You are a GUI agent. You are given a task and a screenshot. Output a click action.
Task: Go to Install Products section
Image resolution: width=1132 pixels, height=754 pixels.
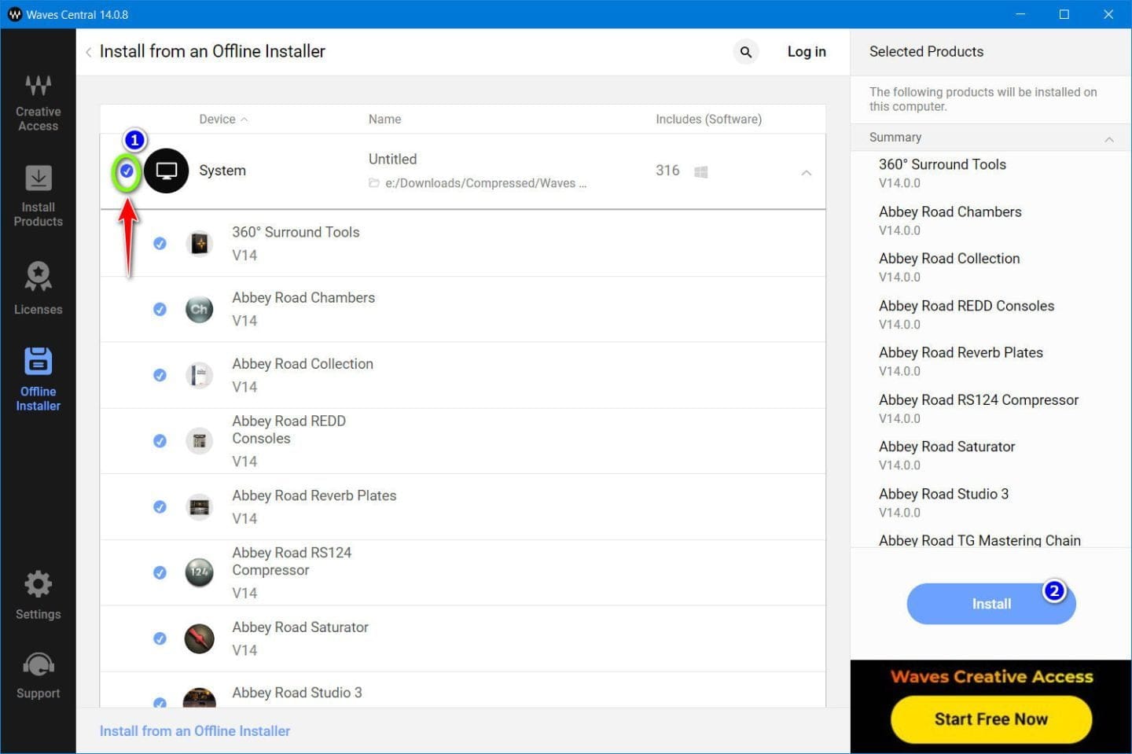click(38, 197)
